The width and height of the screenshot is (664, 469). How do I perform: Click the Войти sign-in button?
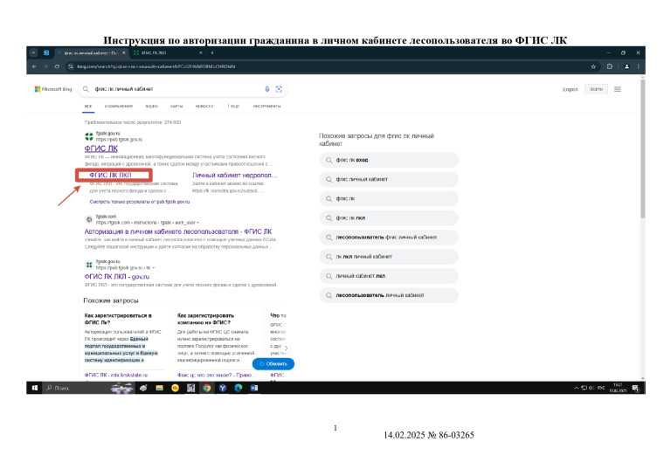(596, 89)
